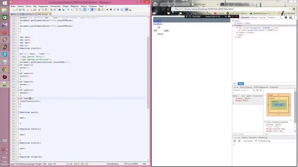The height and width of the screenshot is (167, 298).
Task: Collapse fold marker at function sdown line
Action: pos(19,129)
